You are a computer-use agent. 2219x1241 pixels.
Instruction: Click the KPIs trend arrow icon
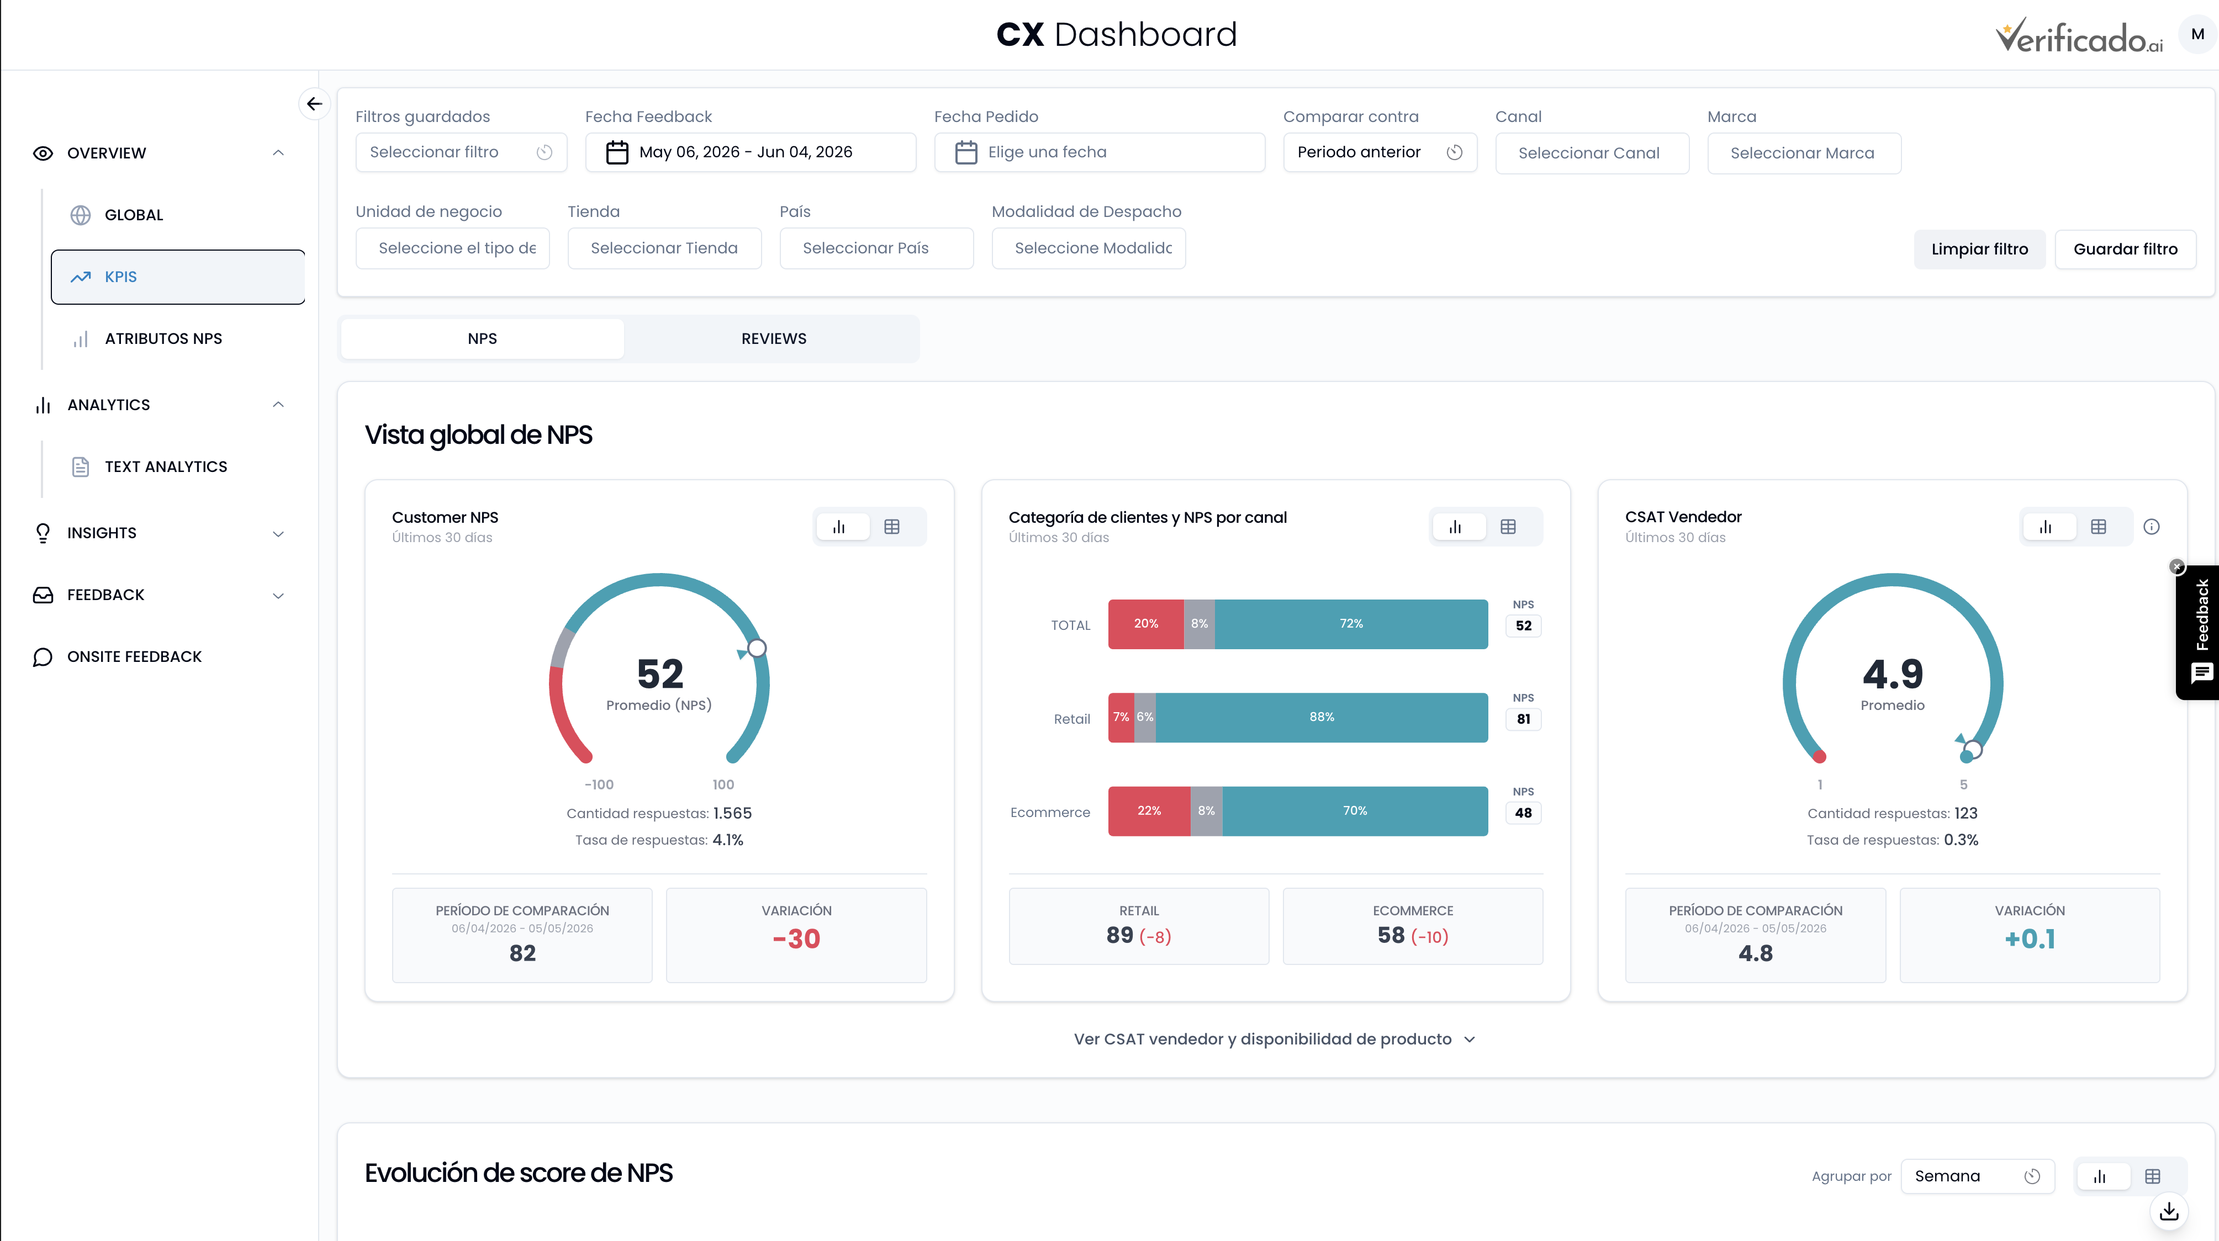[80, 277]
